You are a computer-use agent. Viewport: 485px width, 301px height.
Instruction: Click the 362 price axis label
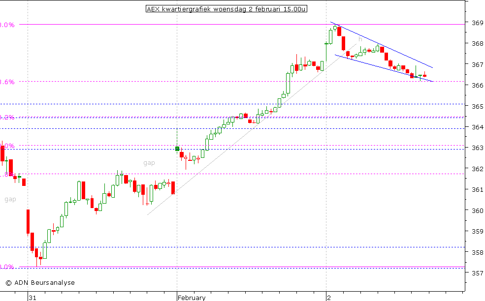(x=478, y=169)
